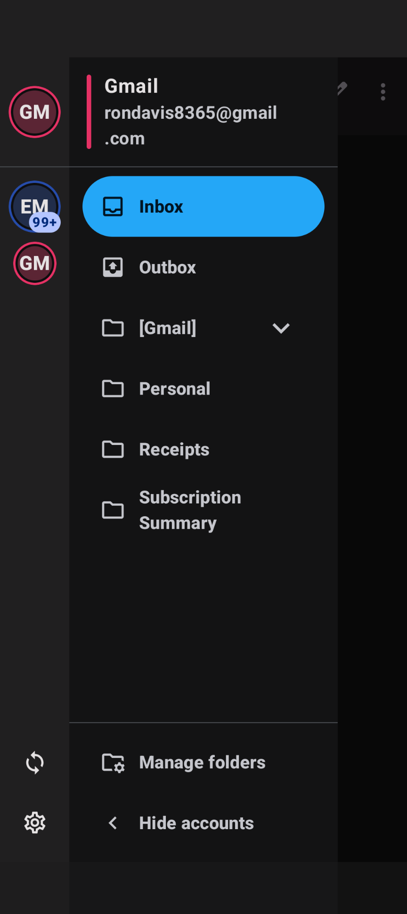The width and height of the screenshot is (407, 914).
Task: Select the lower GM account avatar
Action: [34, 263]
